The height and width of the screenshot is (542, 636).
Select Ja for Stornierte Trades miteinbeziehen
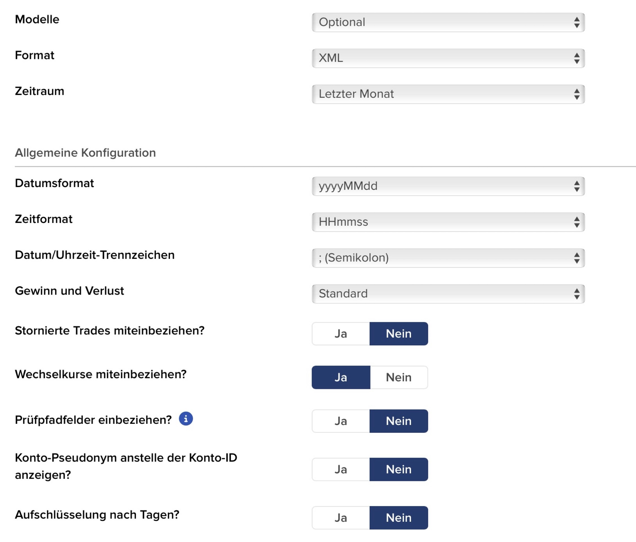click(341, 334)
